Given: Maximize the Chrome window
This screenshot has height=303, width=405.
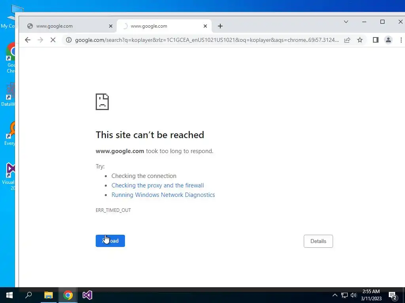Looking at the screenshot, I should tap(382, 22).
